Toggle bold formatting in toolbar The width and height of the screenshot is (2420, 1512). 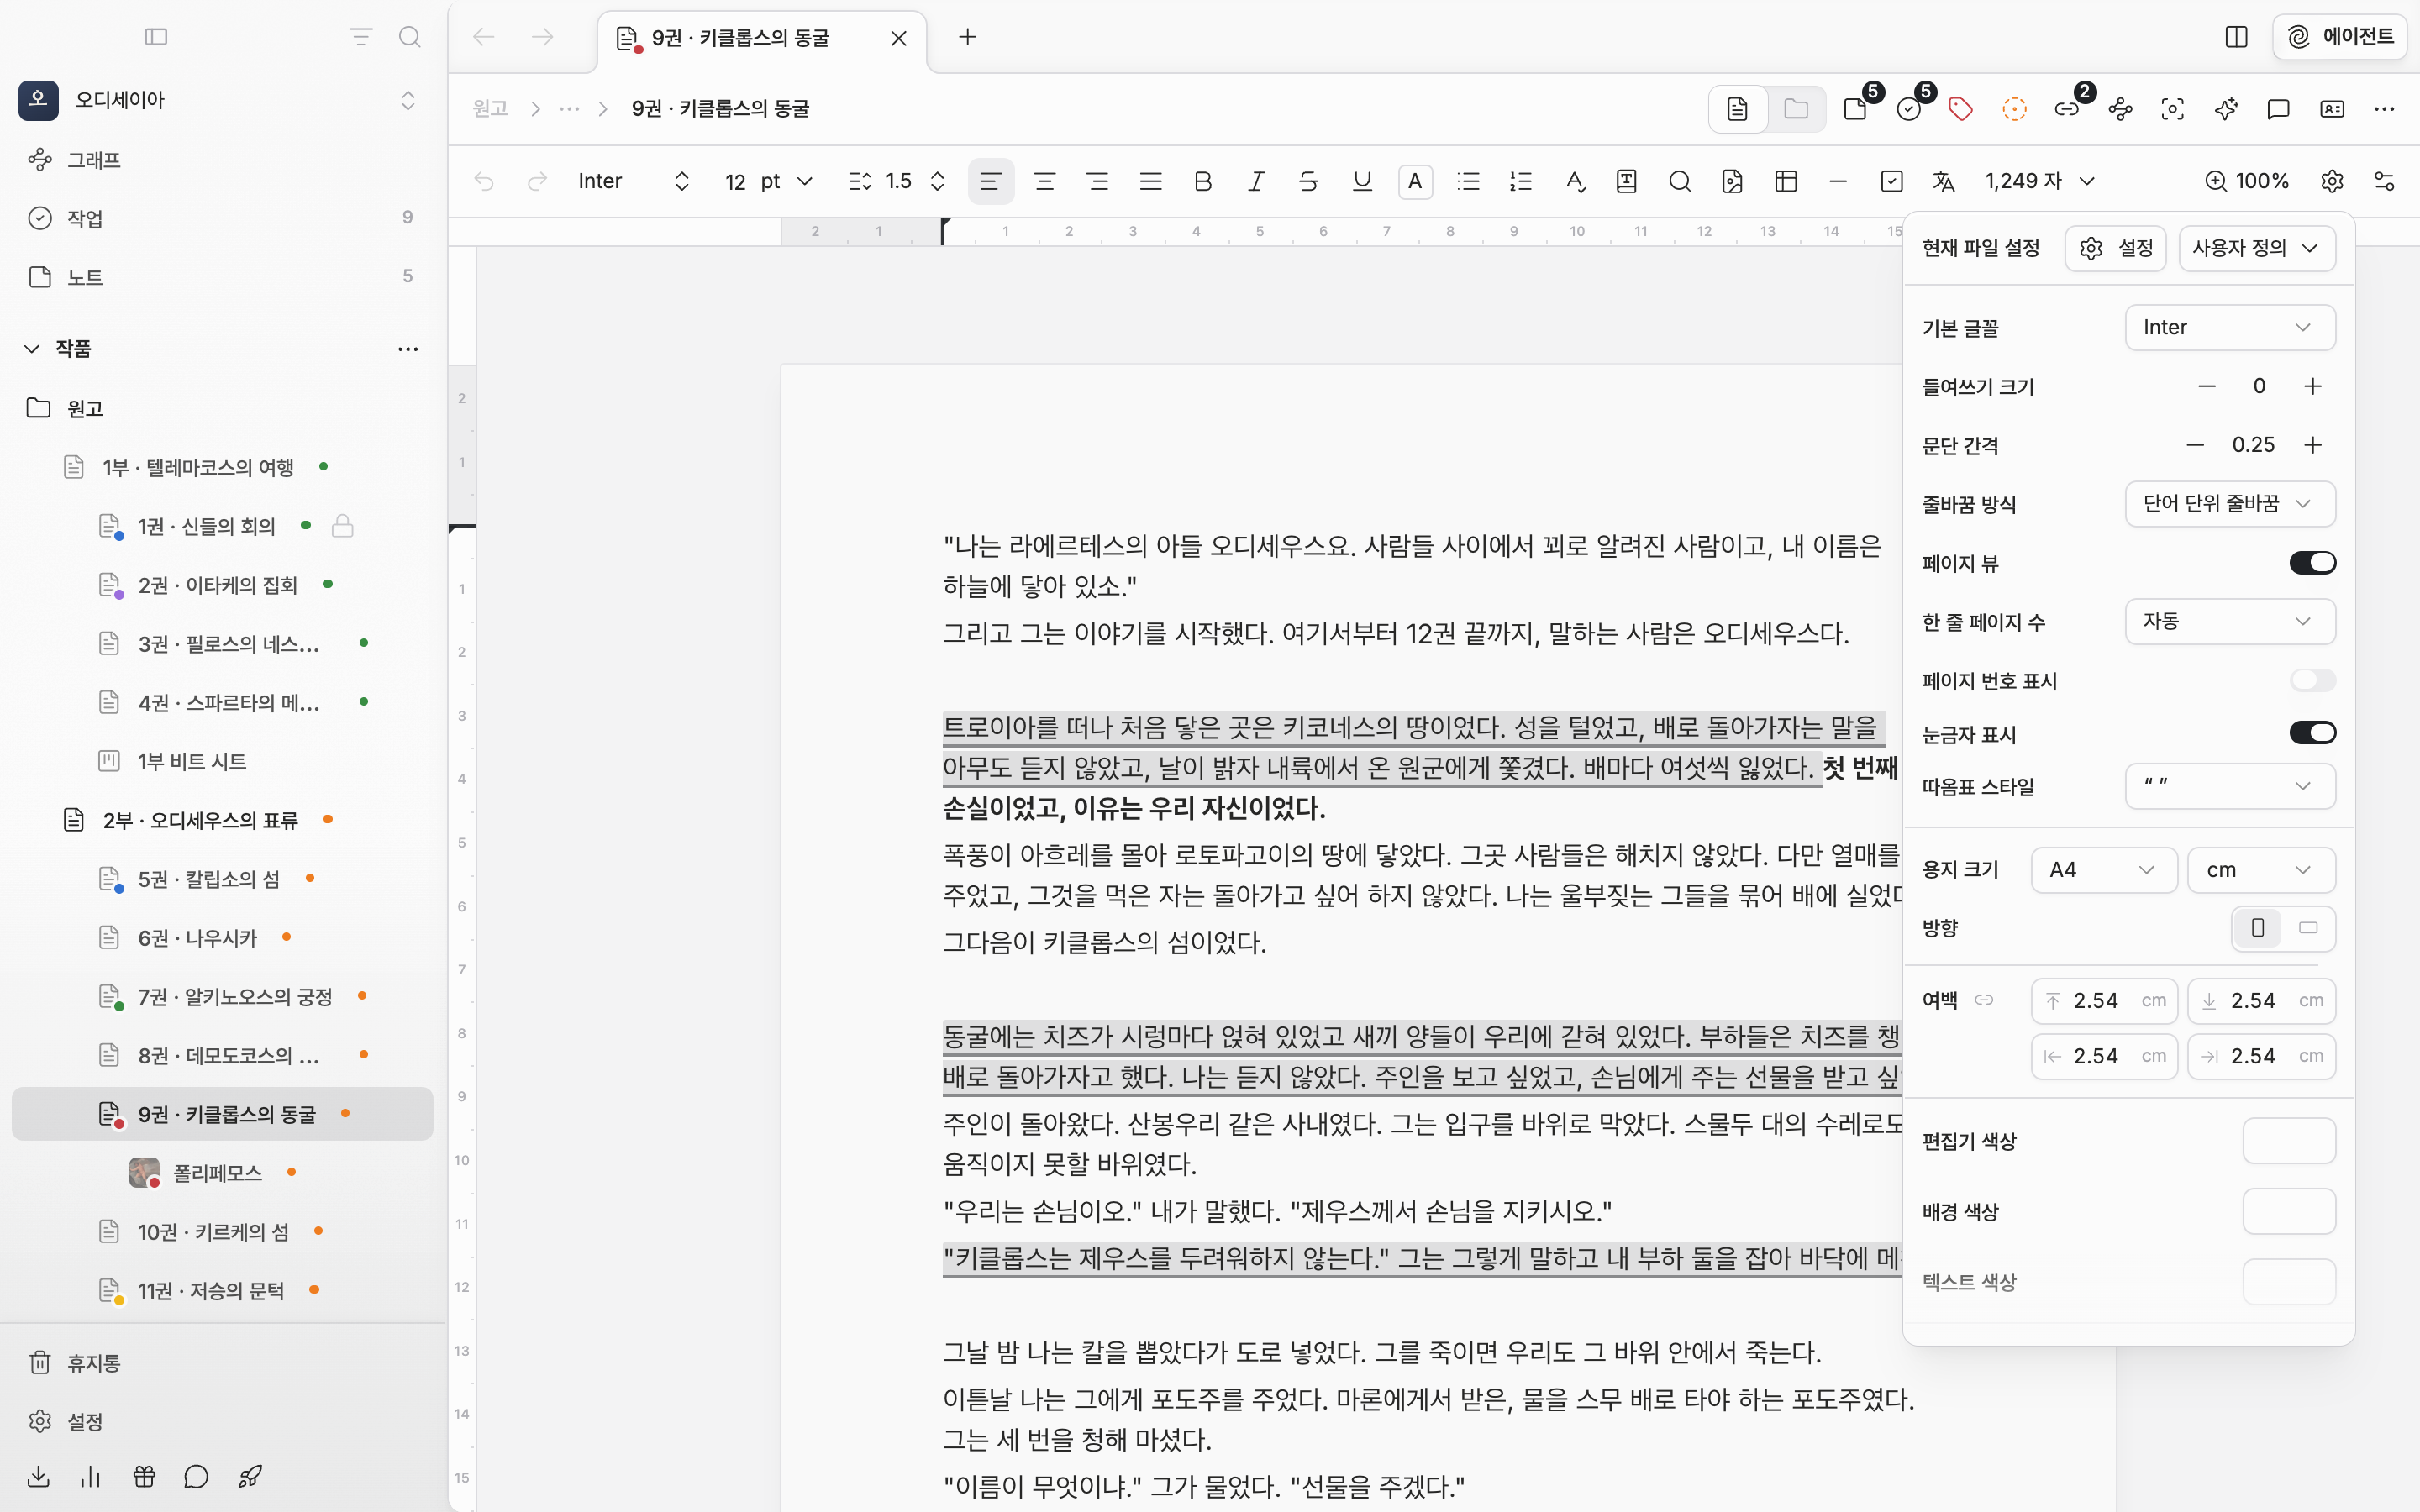pos(1203,181)
